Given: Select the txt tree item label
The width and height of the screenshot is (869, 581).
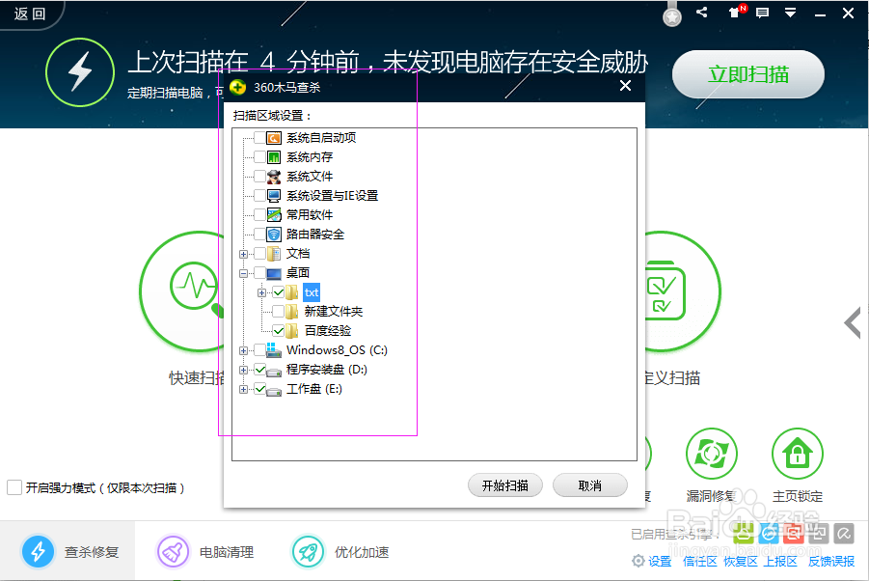Looking at the screenshot, I should click(312, 292).
